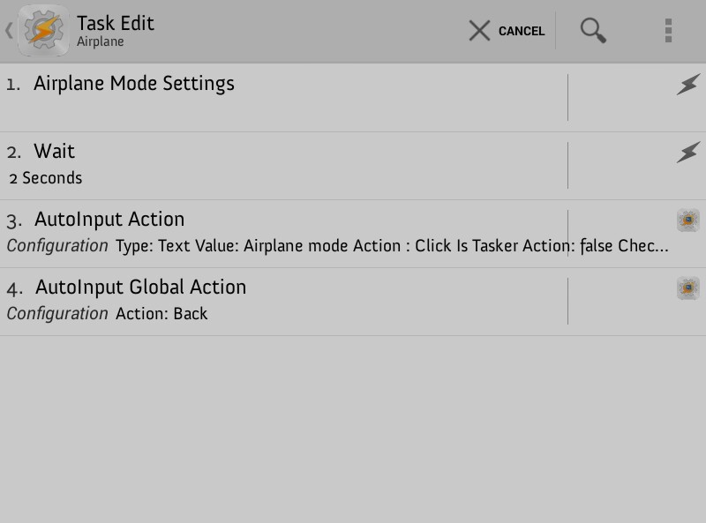Tap the Cancel X icon

pyautogui.click(x=479, y=30)
